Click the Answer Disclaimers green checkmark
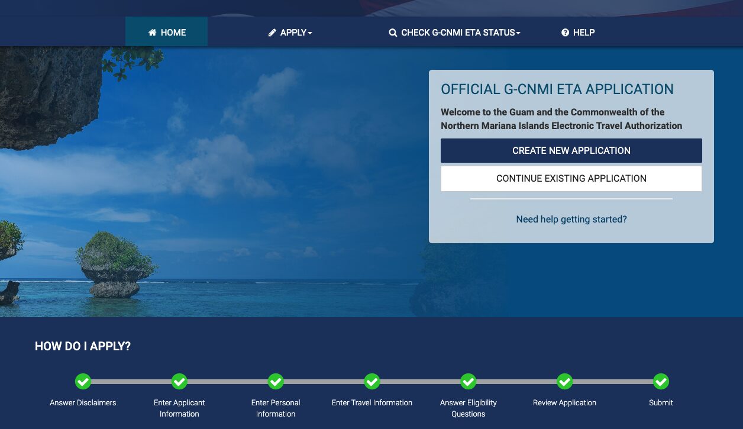 pos(83,382)
